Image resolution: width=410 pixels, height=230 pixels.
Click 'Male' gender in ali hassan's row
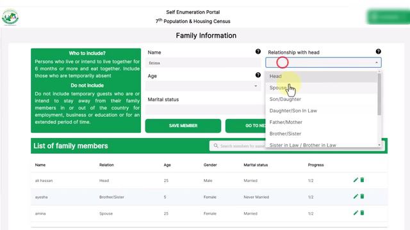coord(208,180)
